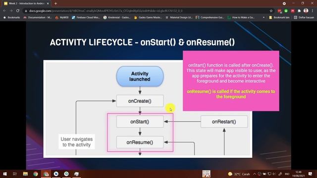Open the pen/link tray icon beside IND
The width and height of the screenshot is (317, 178).
[280, 174]
